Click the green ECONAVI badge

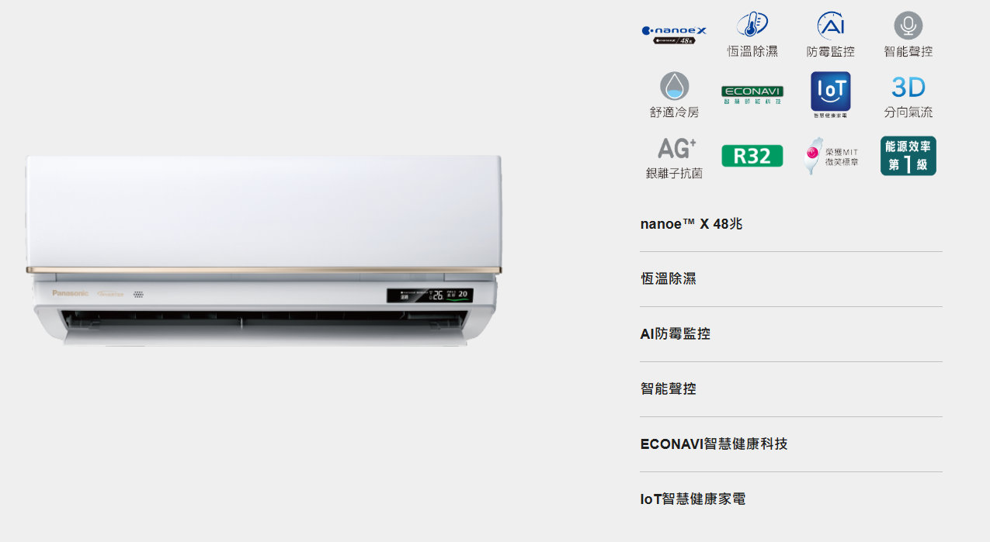pyautogui.click(x=752, y=95)
